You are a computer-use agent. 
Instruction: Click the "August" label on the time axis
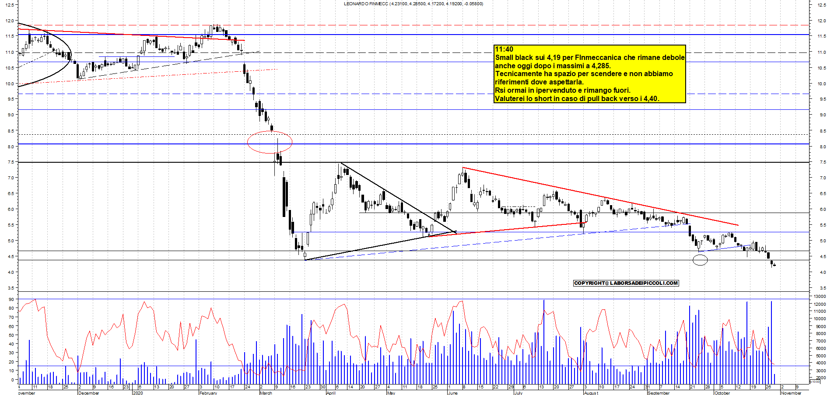click(x=591, y=393)
